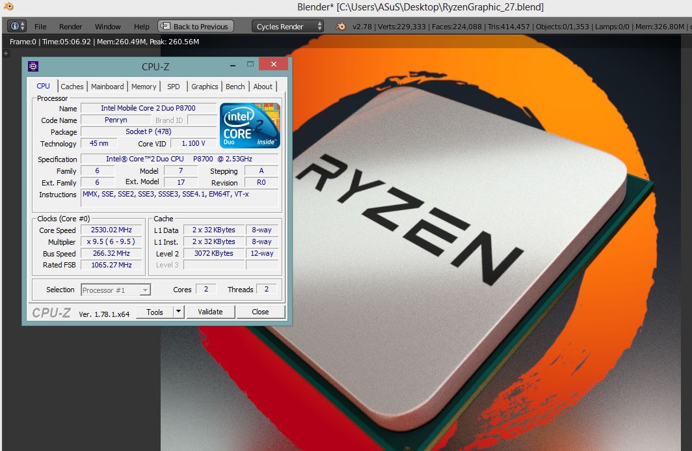Click the Threads count field
Image resolution: width=692 pixels, height=451 pixels.
point(266,290)
